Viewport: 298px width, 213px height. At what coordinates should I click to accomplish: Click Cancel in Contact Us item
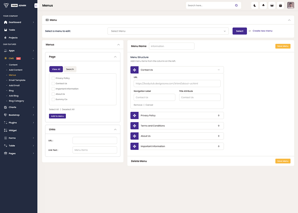coord(149,105)
